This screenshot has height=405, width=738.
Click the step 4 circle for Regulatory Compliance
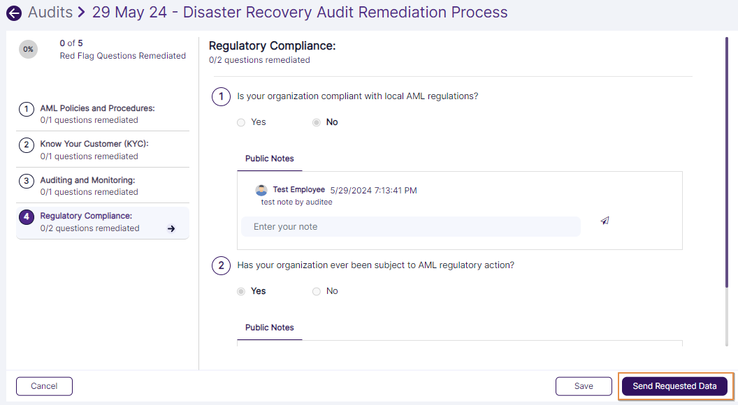pyautogui.click(x=26, y=216)
